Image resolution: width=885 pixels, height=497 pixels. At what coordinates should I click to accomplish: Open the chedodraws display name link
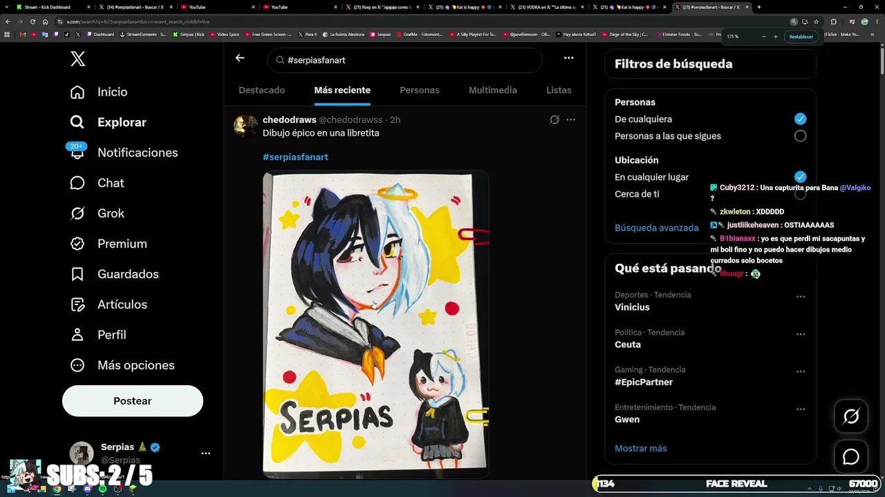pyautogui.click(x=289, y=119)
